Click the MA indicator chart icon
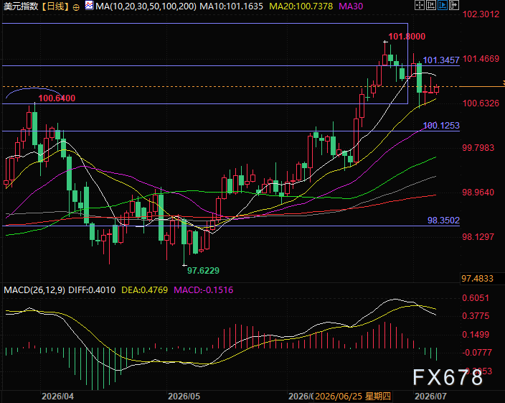The width and height of the screenshot is (505, 403). pyautogui.click(x=89, y=5)
